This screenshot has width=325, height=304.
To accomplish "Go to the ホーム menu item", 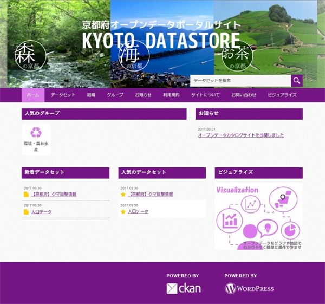I will pyautogui.click(x=33, y=95).
